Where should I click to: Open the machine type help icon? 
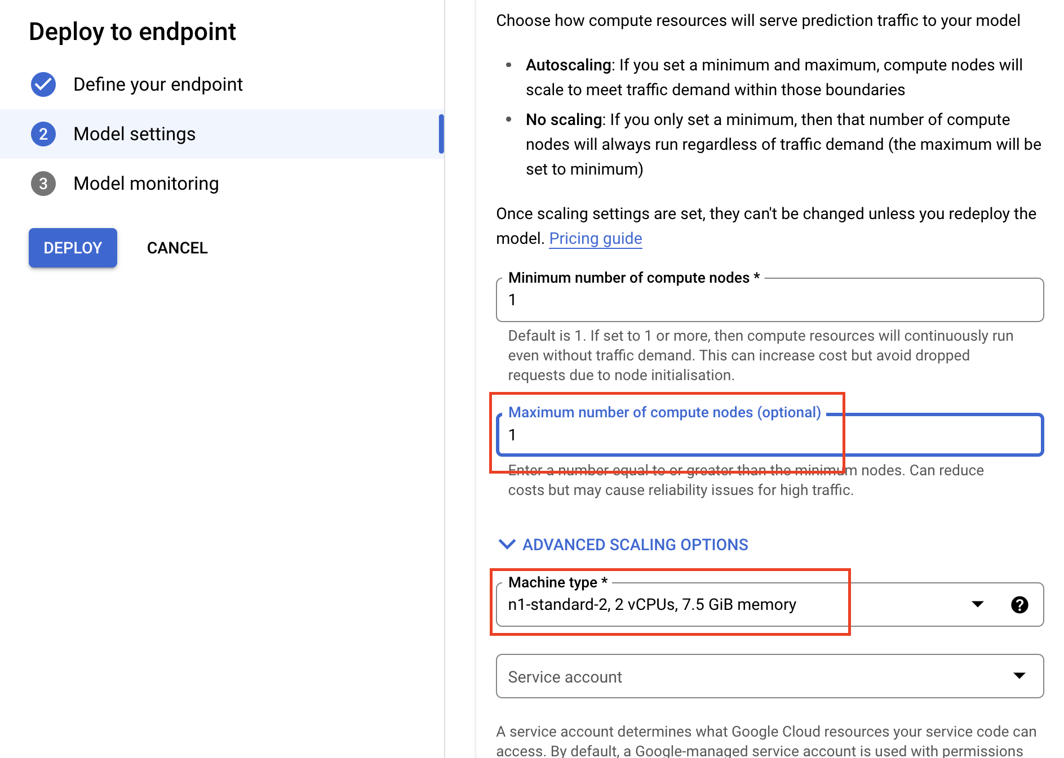(1019, 605)
